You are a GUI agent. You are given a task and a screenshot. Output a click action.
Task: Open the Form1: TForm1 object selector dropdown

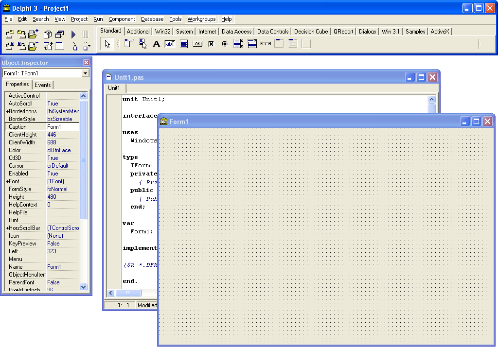(85, 73)
